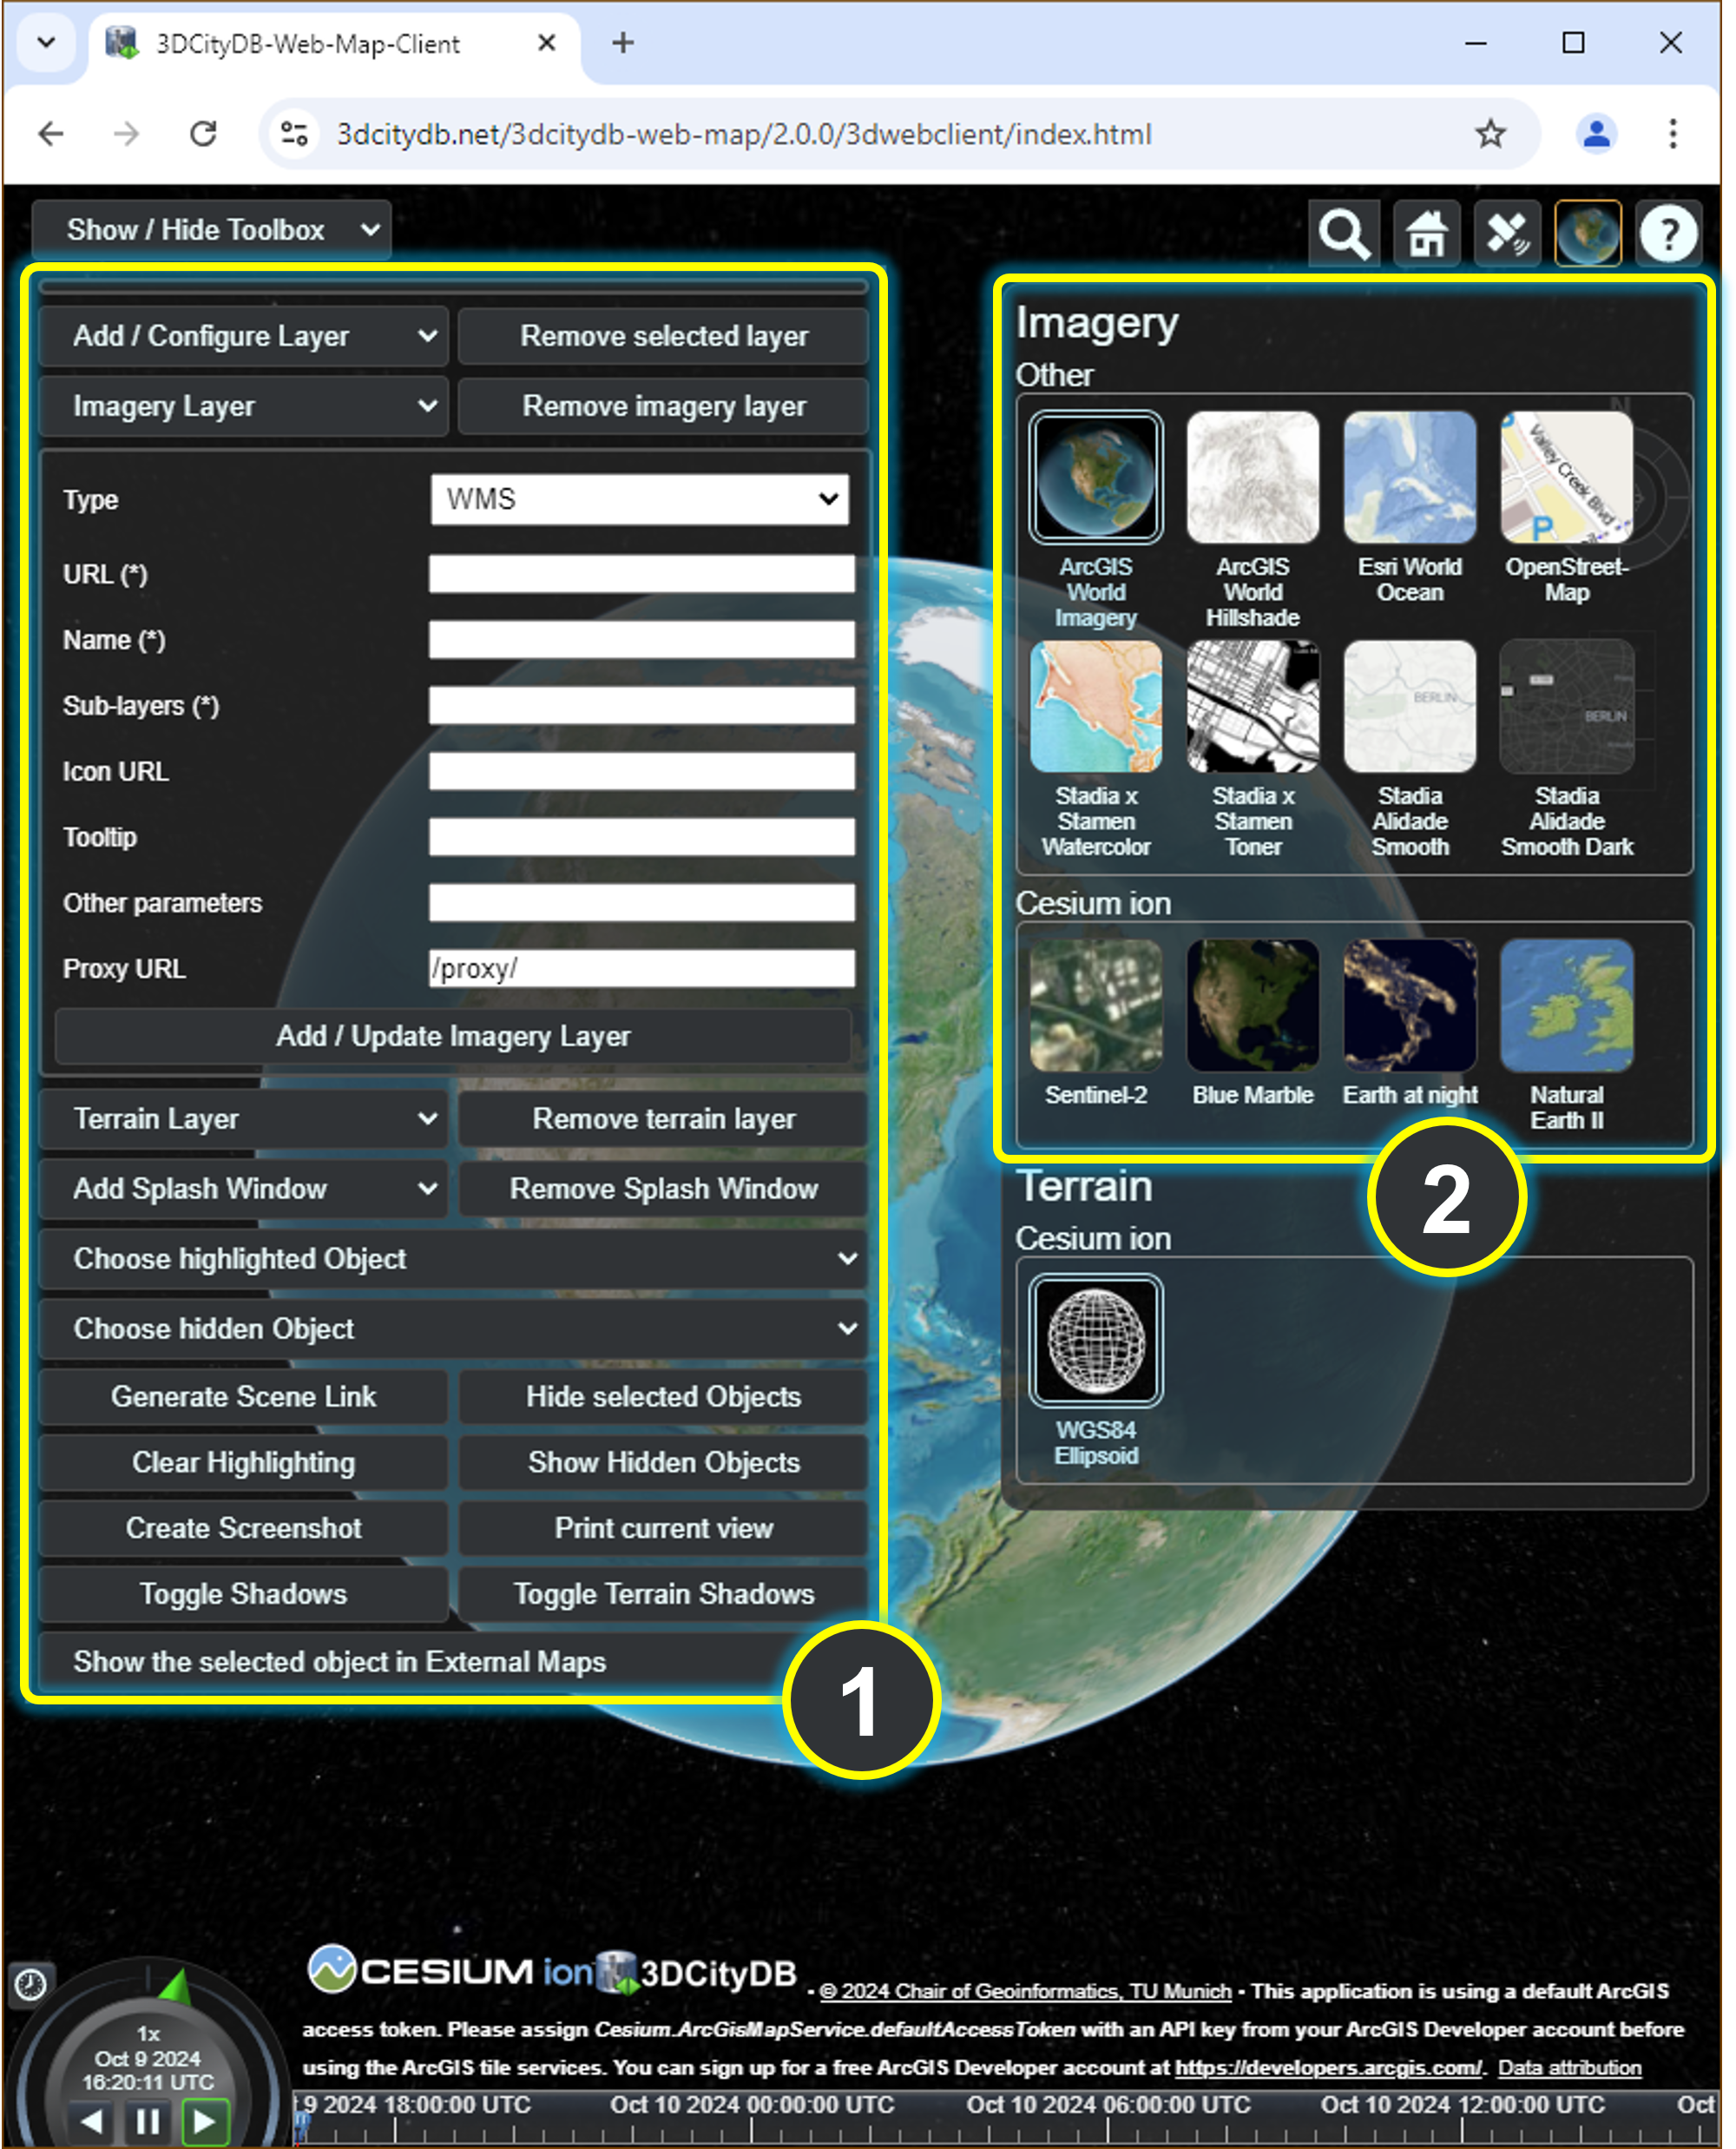Click Hide selected Objects button
This screenshot has height=2149, width=1736.
click(664, 1397)
